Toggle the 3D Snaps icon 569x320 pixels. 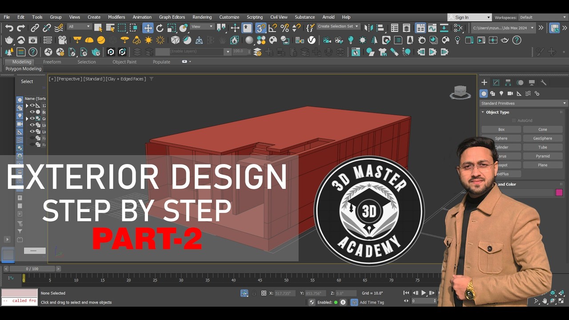coord(261,28)
